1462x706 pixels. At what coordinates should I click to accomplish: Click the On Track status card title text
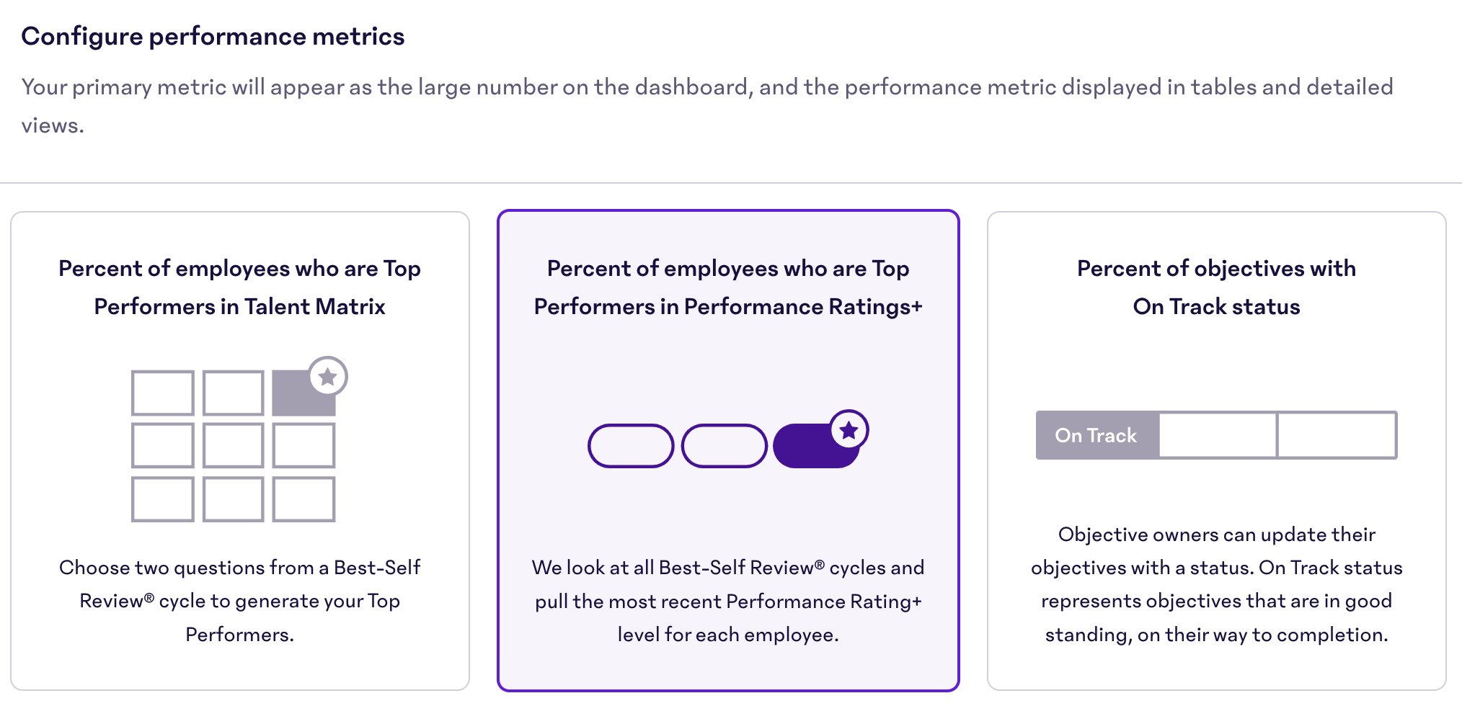1215,287
